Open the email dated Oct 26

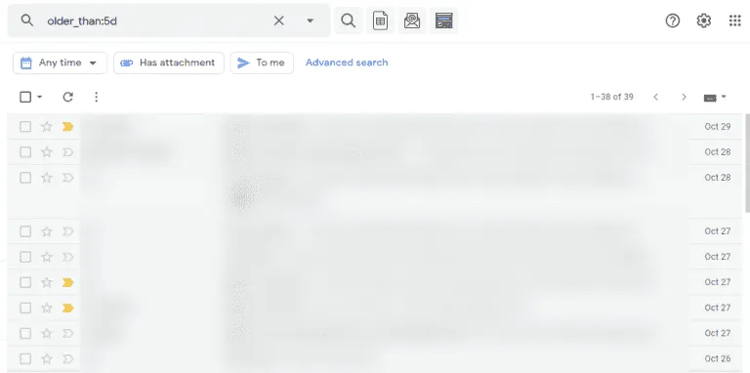pos(375,358)
